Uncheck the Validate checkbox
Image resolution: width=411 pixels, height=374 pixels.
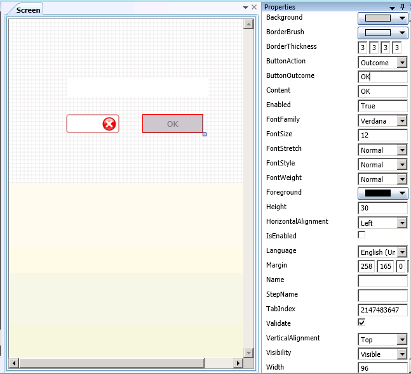[x=362, y=323]
